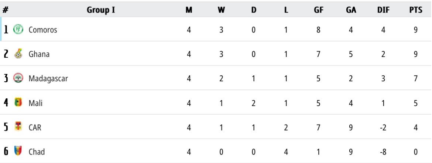432x163 pixels.
Task: Select the CAR team name
Action: coord(35,128)
